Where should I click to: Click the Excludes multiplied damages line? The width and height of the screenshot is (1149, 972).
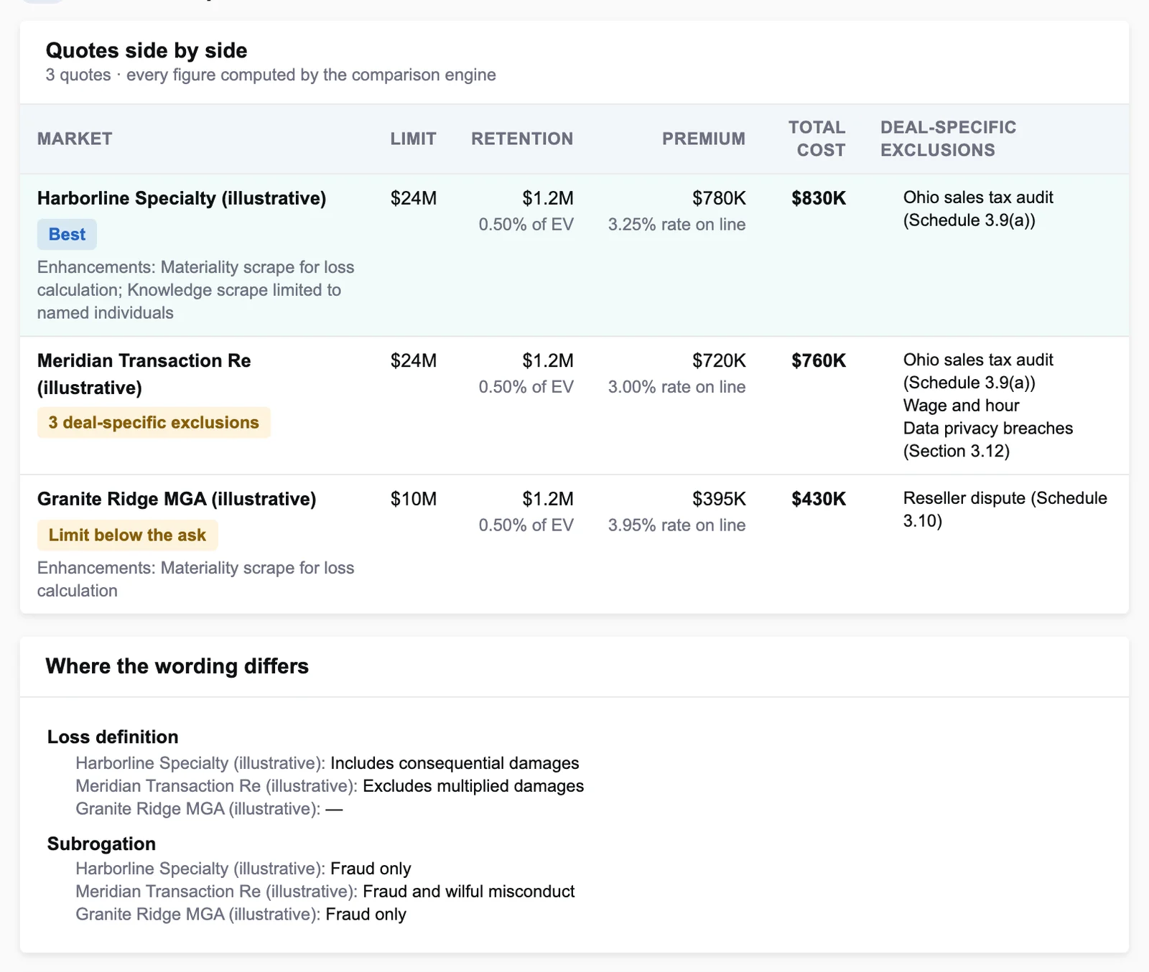pos(330,786)
